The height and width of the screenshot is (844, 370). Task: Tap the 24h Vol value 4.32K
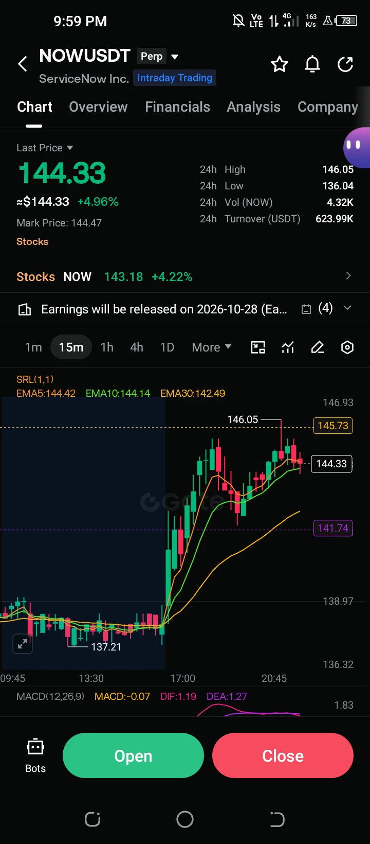(x=340, y=202)
